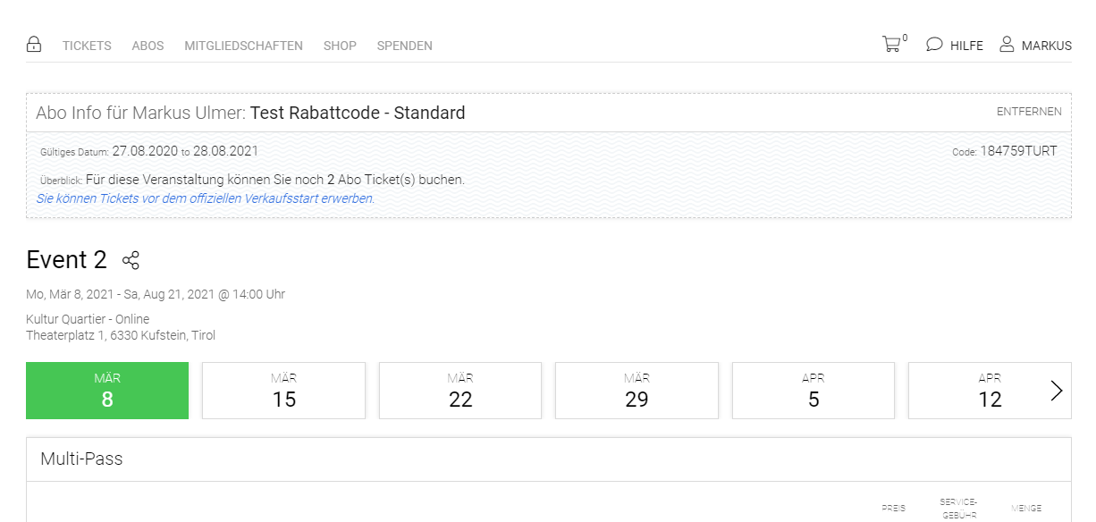Click the speech bubble help icon
The image size is (1096, 522).
click(934, 45)
